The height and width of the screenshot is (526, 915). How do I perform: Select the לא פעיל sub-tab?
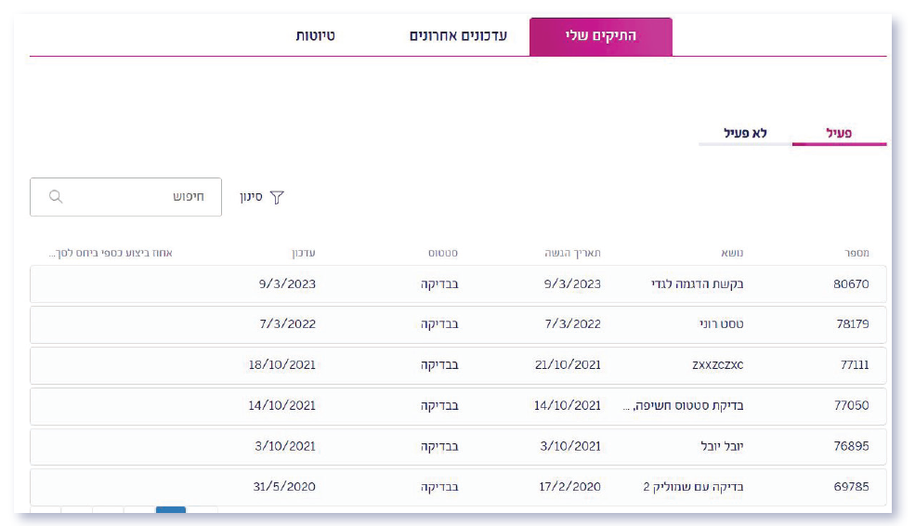[x=746, y=133]
